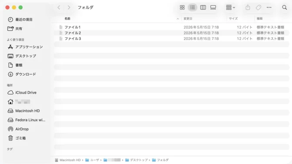
Task: Go forward with the right chevron
Action: [69, 7]
